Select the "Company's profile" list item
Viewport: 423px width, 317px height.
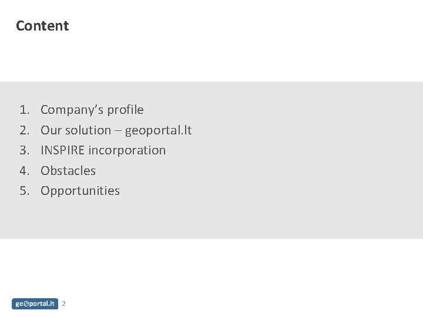coord(92,110)
